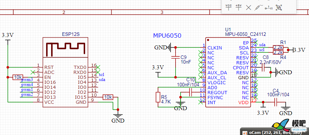Select the VCC power flag tool
This screenshot has width=309, height=135.
click(229, 7)
